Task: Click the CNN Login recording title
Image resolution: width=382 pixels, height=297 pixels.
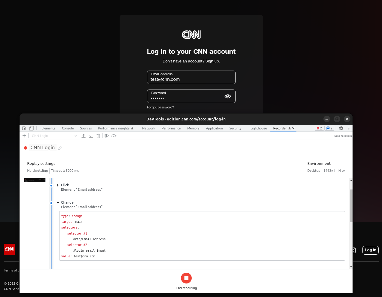Action: click(43, 148)
